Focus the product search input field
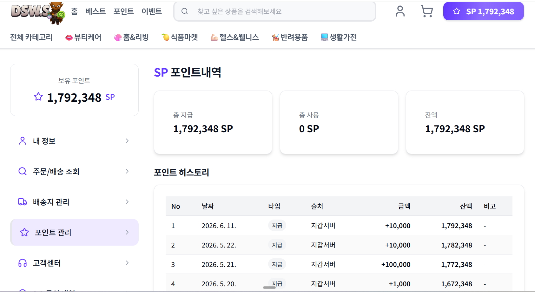 (275, 11)
